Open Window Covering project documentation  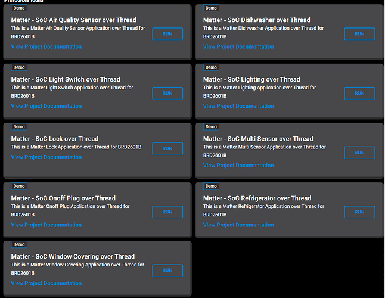click(x=46, y=284)
